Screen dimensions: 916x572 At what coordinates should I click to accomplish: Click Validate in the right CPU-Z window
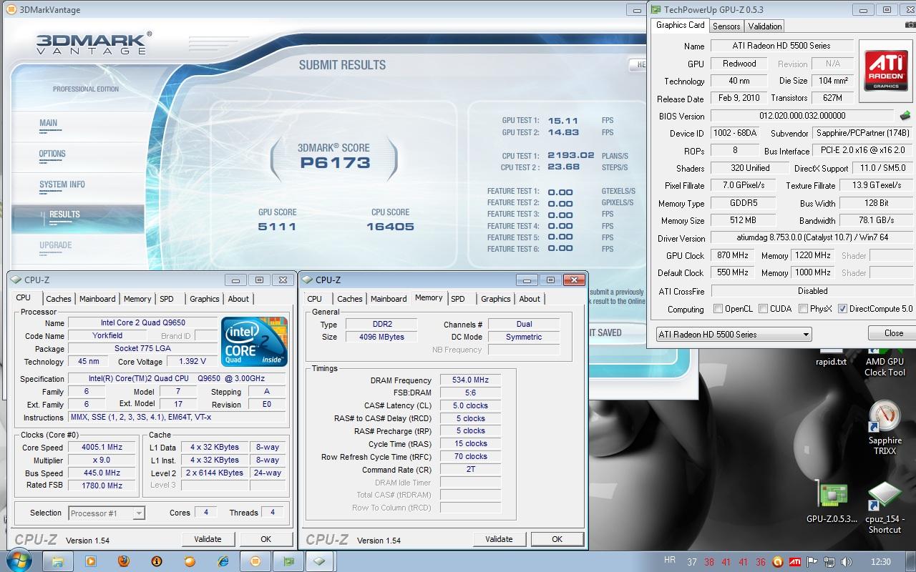click(499, 539)
